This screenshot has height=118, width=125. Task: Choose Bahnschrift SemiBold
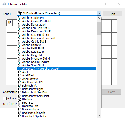57,92
